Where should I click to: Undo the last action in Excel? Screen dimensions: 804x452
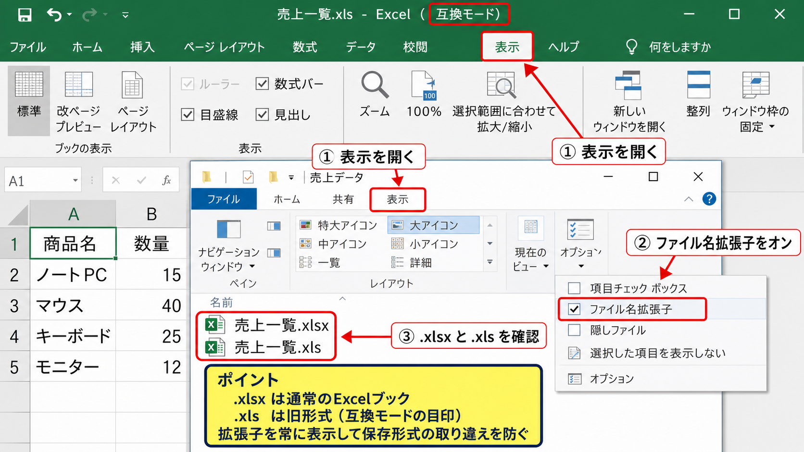tap(54, 15)
